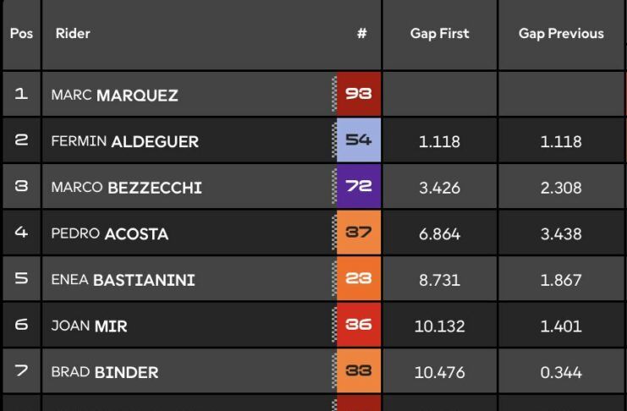Click Brad Binder gap previous 0.344
Screen dimensions: 627x411
pos(561,373)
